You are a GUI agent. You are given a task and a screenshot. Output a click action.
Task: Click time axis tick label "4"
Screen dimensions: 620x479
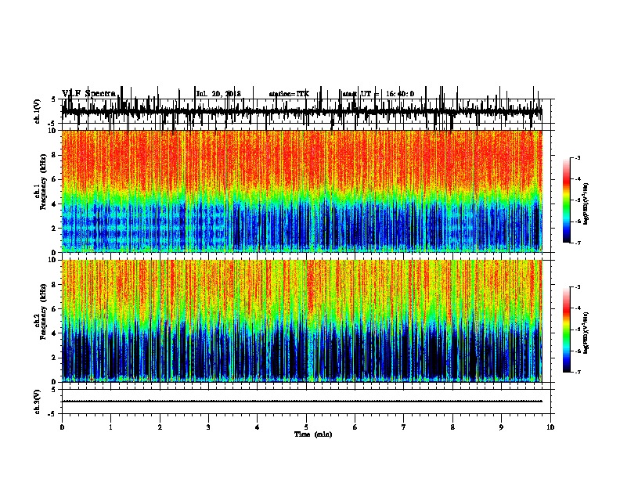tap(258, 427)
